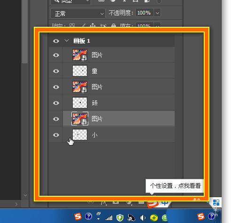Image resolution: width=231 pixels, height=223 pixels.
Task: Enable the lock all padlock icon
Action: tap(114, 25)
